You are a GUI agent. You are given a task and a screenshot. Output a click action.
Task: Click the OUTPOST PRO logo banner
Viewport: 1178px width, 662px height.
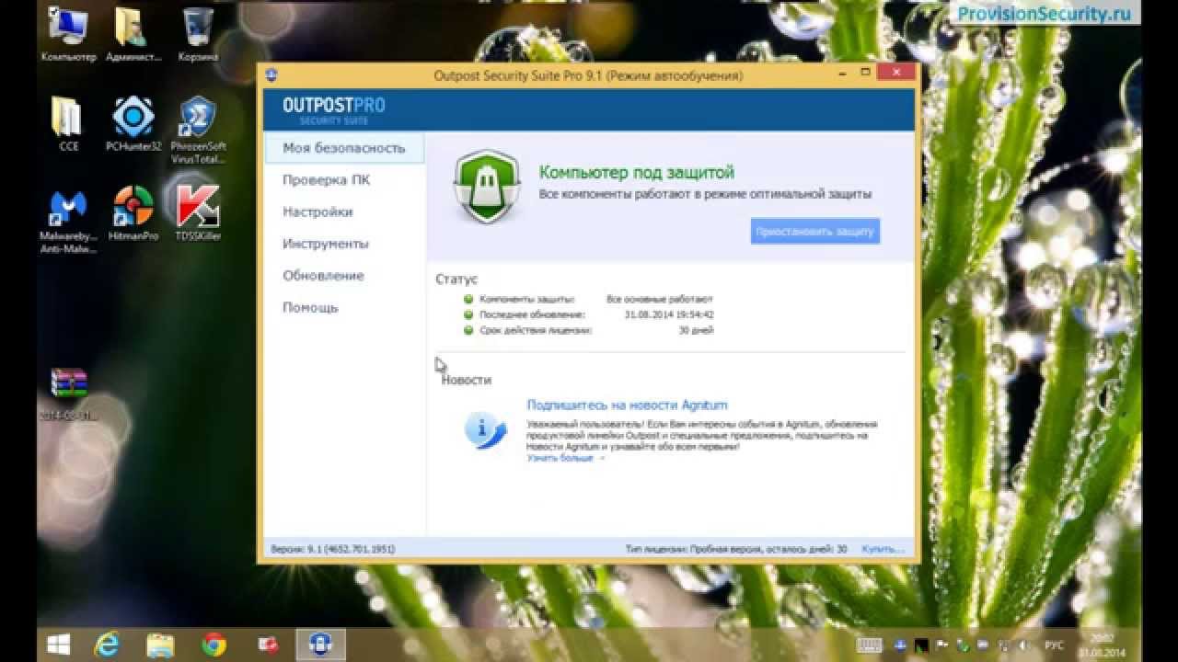coord(334,109)
